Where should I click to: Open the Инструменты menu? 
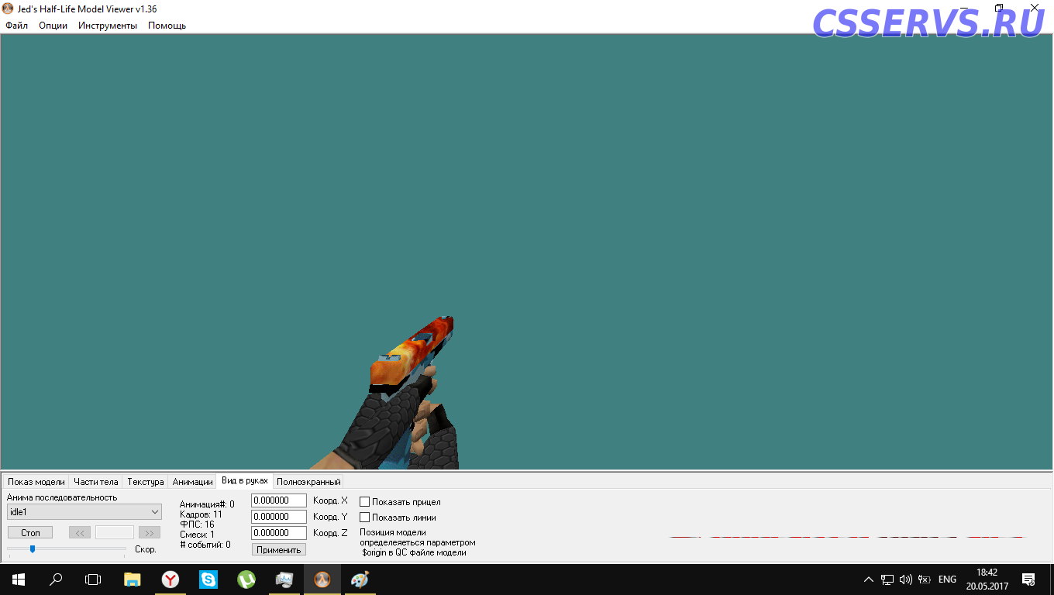pos(108,26)
